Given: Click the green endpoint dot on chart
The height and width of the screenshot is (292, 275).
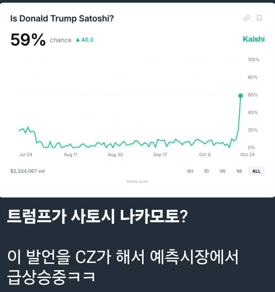Looking at the screenshot, I should pos(241,95).
